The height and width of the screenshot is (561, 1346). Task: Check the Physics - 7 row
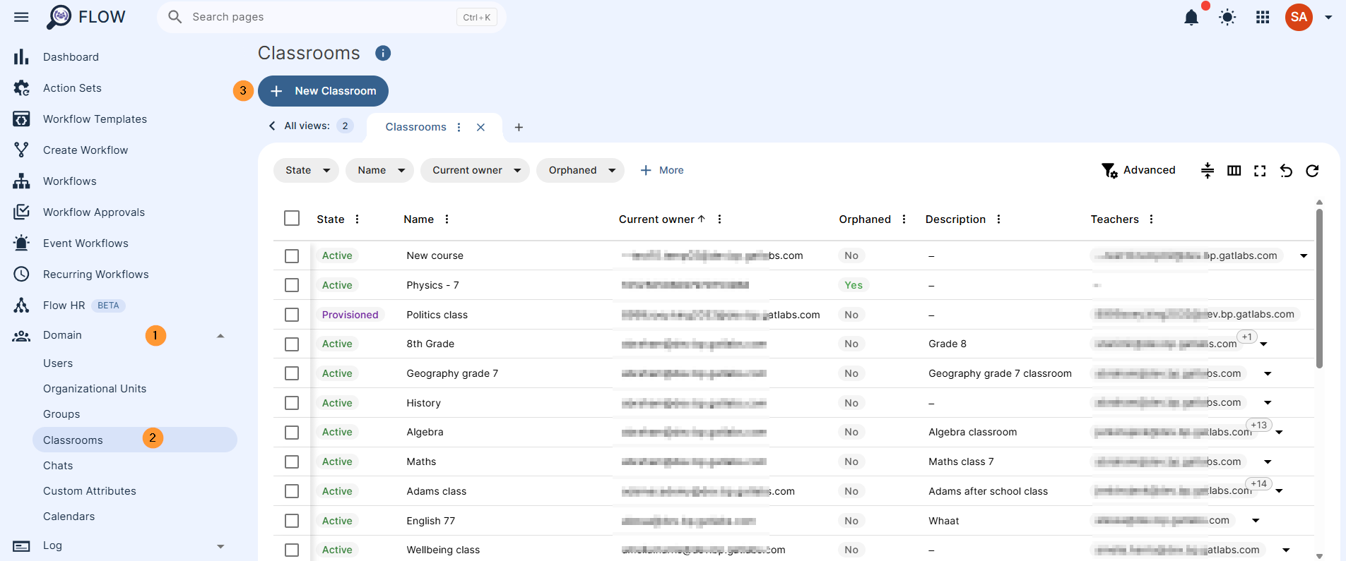click(x=292, y=285)
